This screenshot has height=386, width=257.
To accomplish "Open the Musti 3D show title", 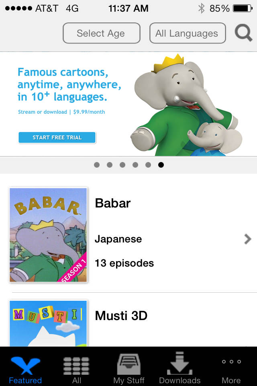I will tap(121, 316).
